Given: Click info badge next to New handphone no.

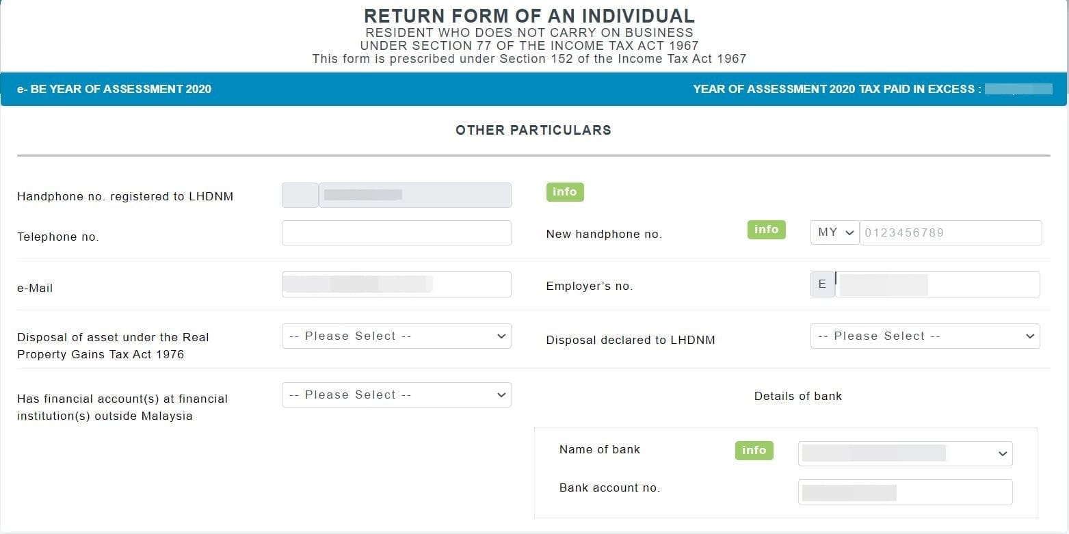Looking at the screenshot, I should [x=766, y=230].
